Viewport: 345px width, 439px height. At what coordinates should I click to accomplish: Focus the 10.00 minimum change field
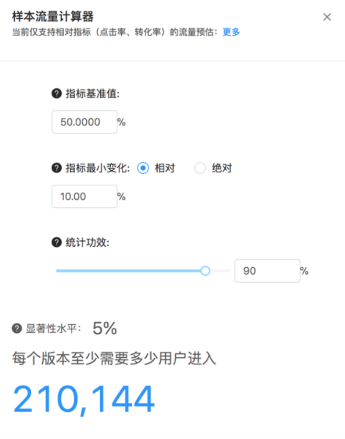[84, 196]
